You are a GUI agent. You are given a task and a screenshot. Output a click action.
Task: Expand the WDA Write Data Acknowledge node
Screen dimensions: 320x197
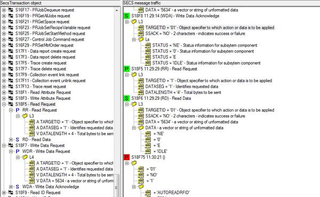(x=11, y=187)
